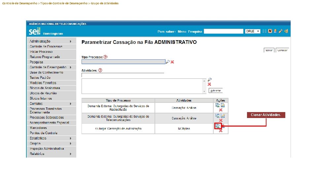
Task: Edit the Serviços de Radiodifusão row
Action: [x=223, y=105]
